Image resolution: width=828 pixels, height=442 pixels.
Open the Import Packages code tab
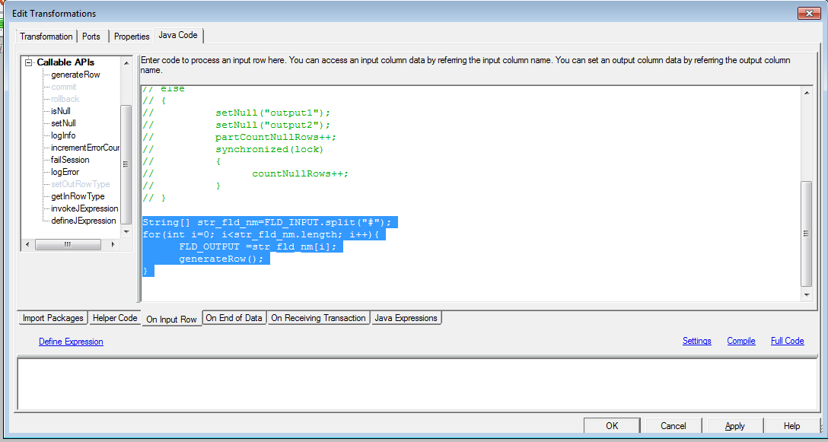pyautogui.click(x=53, y=318)
